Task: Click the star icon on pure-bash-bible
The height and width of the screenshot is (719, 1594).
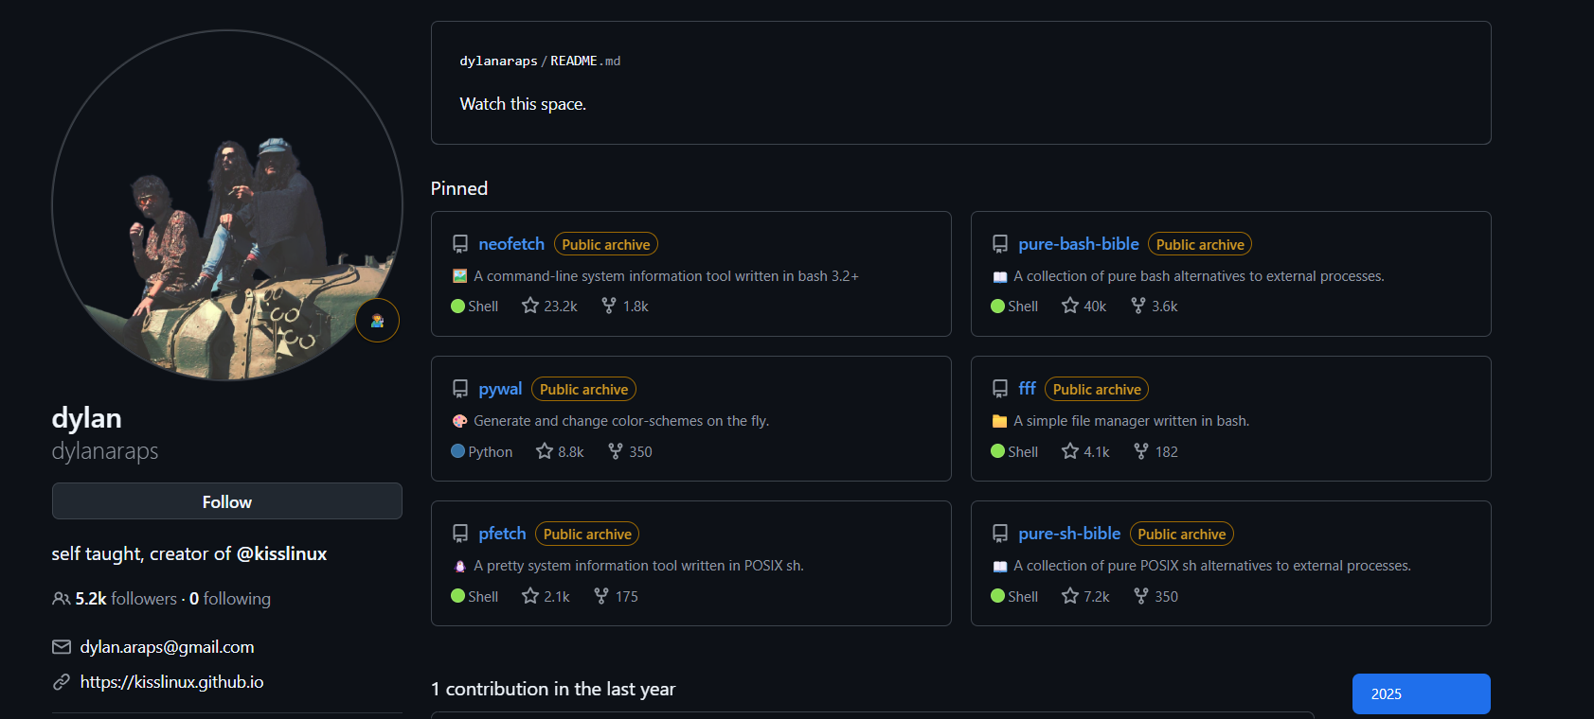Action: pos(1070,306)
